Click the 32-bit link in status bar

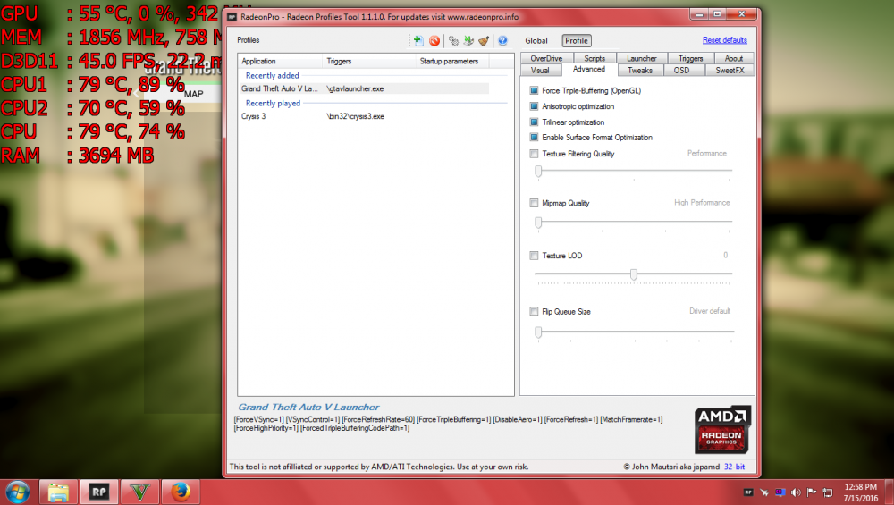click(734, 467)
